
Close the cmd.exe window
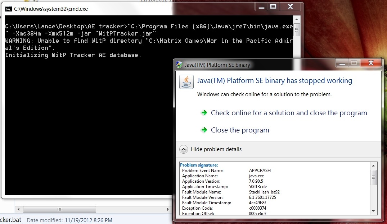[x=290, y=7]
